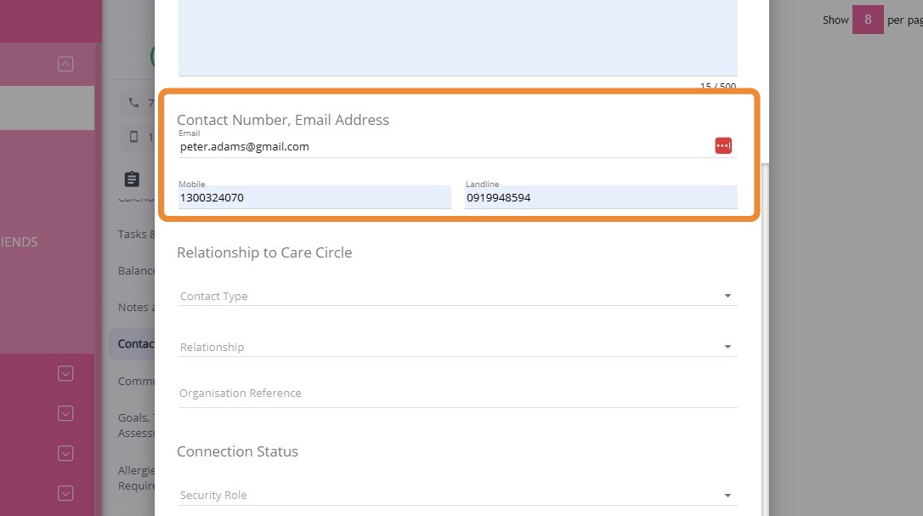923x516 pixels.
Task: Click the red password manager icon
Action: click(x=723, y=145)
